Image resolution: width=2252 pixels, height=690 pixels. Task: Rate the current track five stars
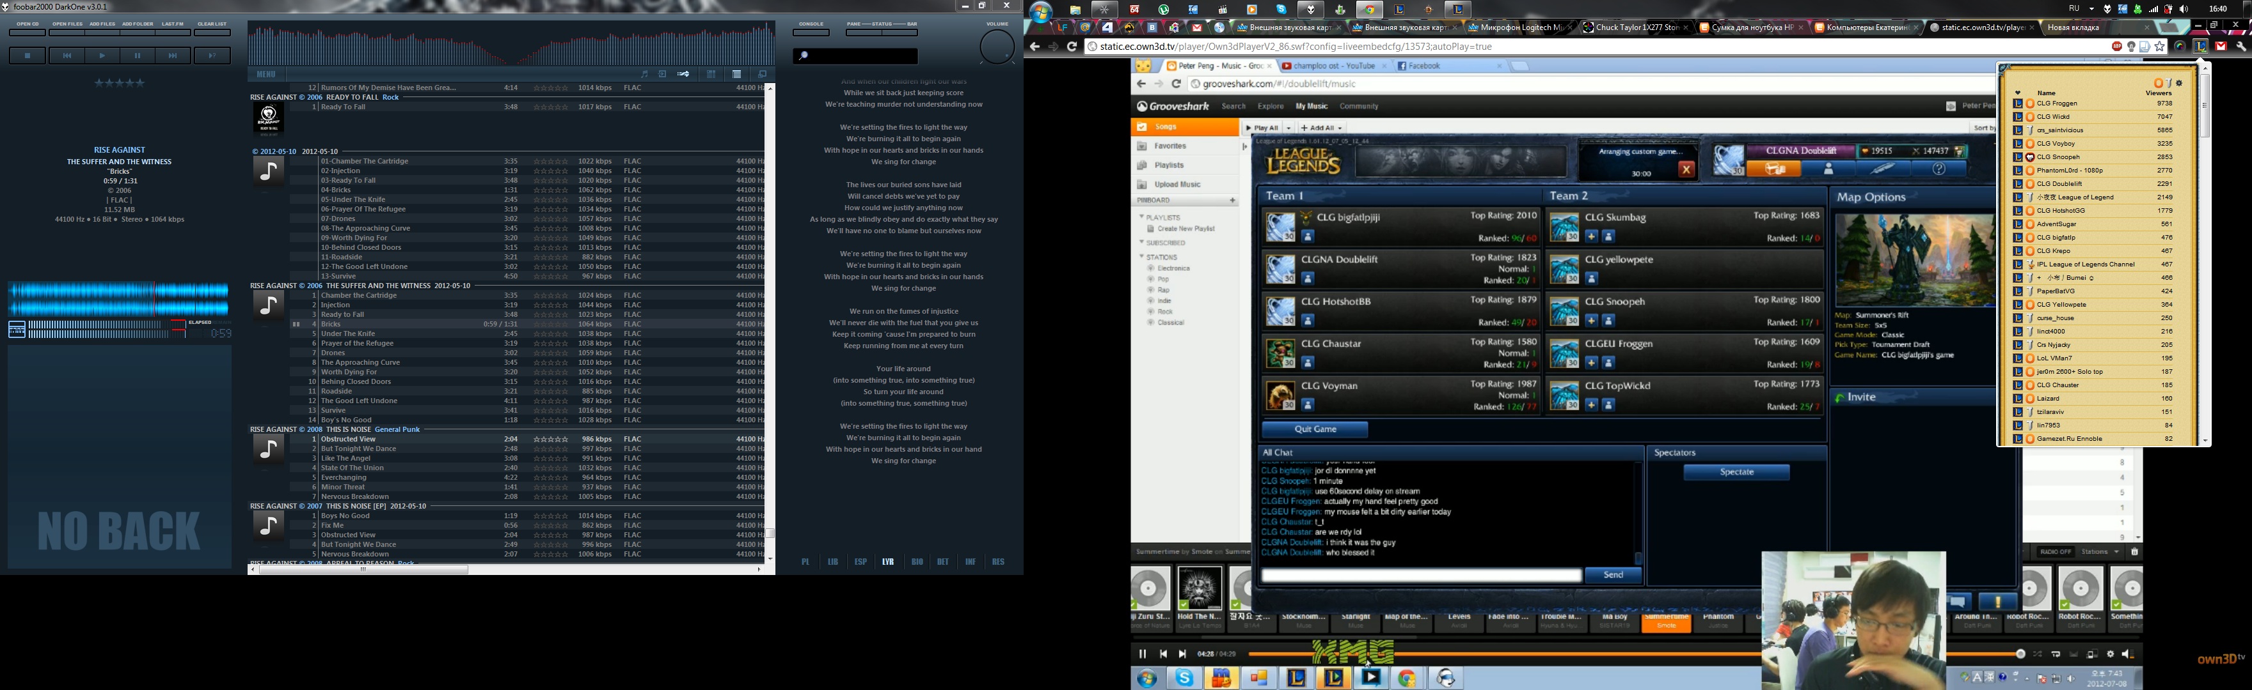(140, 83)
